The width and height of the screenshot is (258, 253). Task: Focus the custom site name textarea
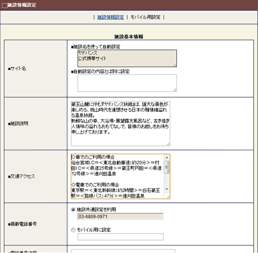[127, 83]
